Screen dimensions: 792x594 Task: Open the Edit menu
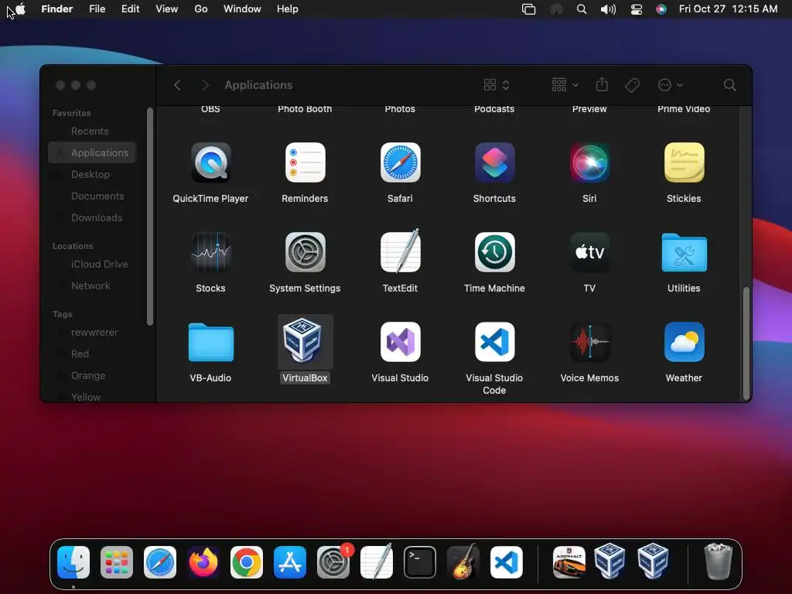130,9
